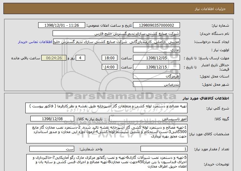Click the label حداقل تاریخ اعتبار قیمت
241x171 pixels.
pos(215,67)
